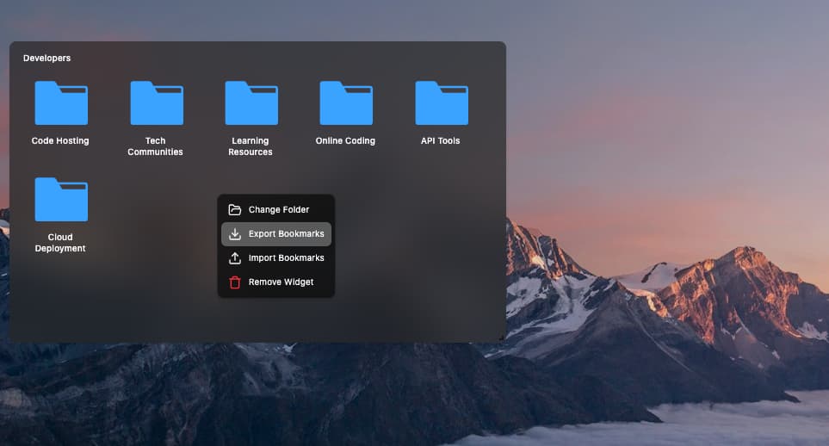Open the API Tools folder icon
The width and height of the screenshot is (829, 446).
click(x=442, y=103)
